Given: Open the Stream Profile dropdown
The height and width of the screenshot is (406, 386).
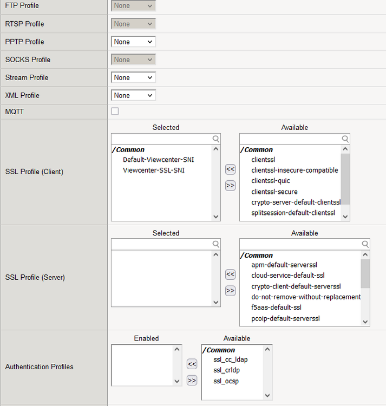Looking at the screenshot, I should pos(133,77).
